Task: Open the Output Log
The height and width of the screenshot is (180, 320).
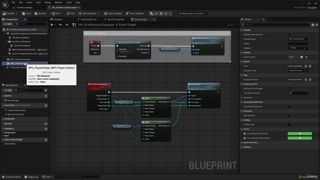Action: tap(31, 177)
